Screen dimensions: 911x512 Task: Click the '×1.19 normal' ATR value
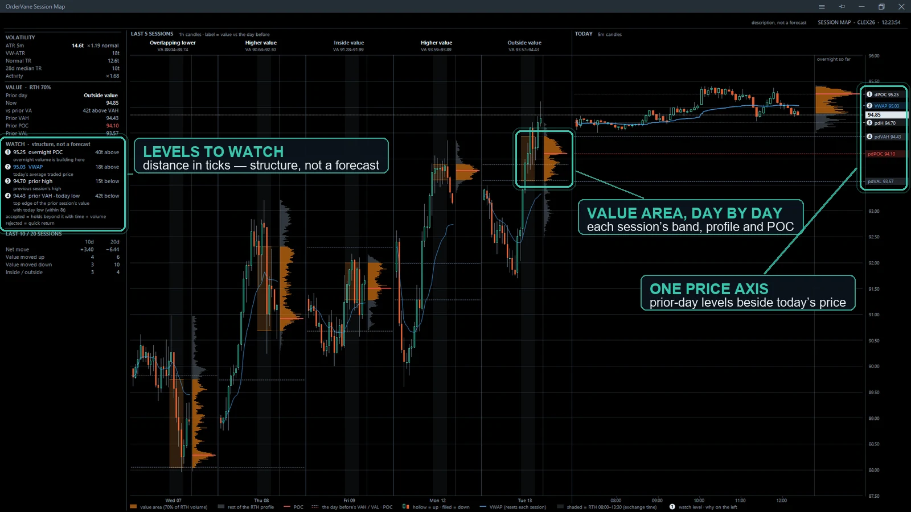[x=102, y=46]
